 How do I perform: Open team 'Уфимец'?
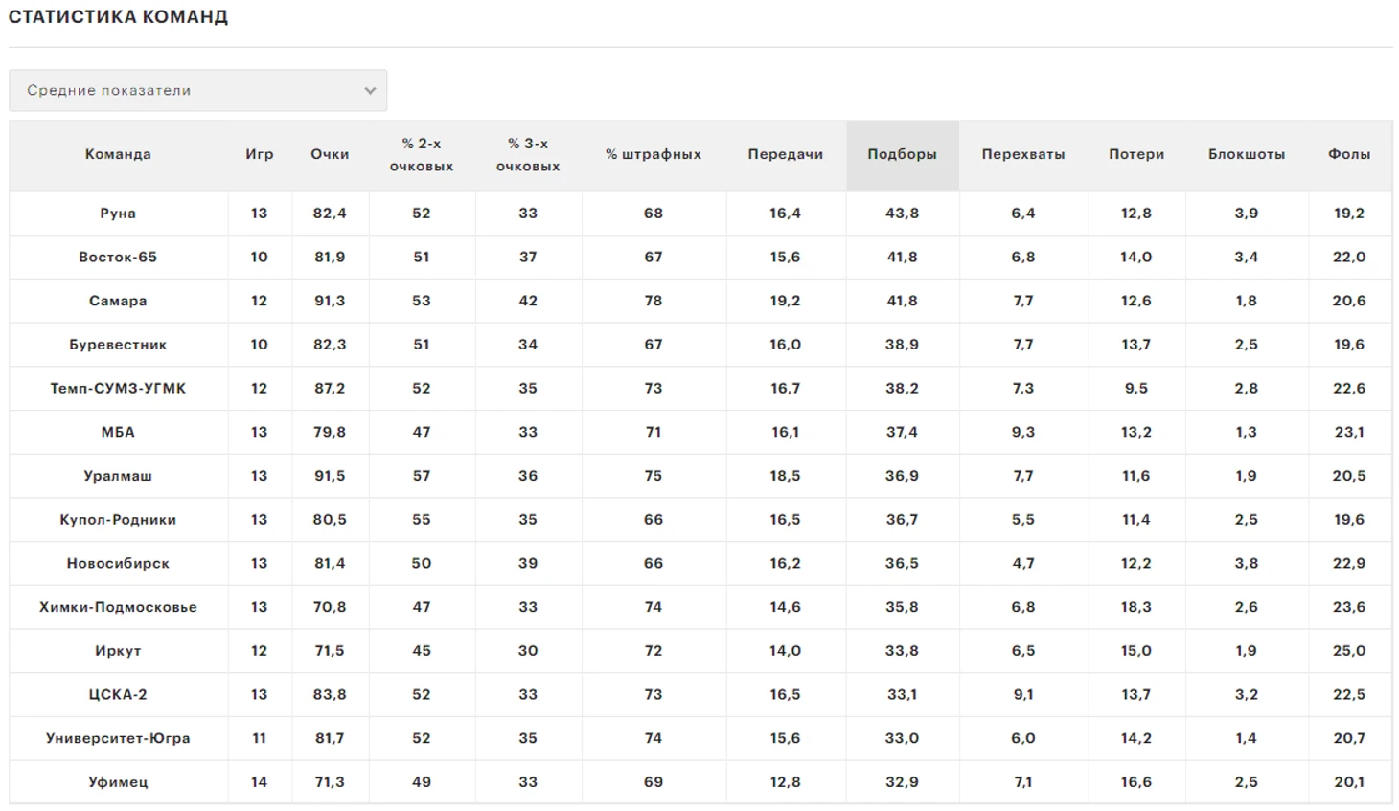[118, 782]
